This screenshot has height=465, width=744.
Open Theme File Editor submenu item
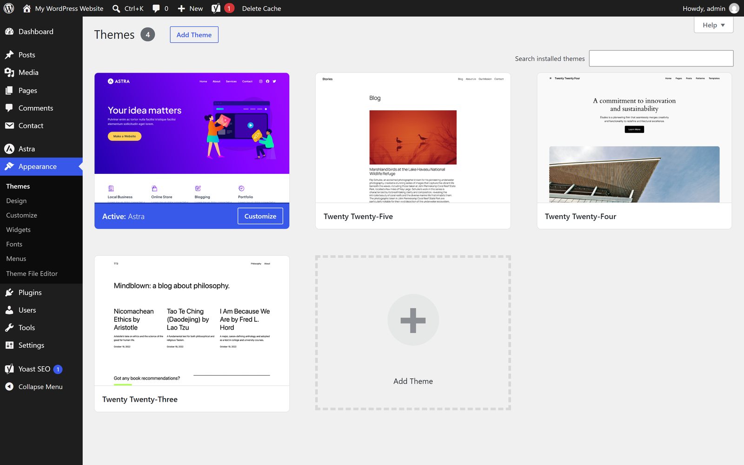pos(32,273)
